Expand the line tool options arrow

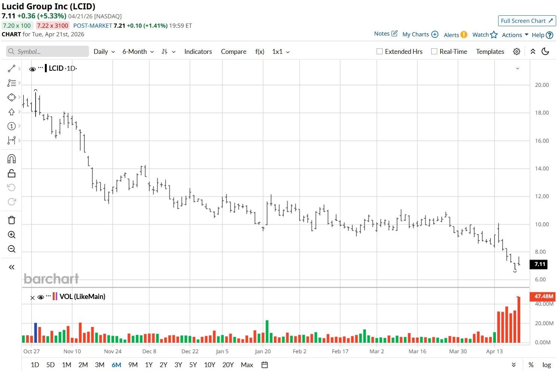tap(19, 68)
